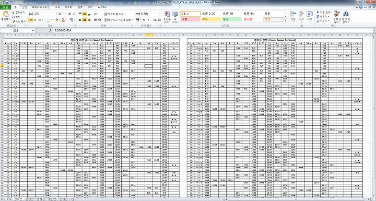The width and height of the screenshot is (376, 201).
Task: Open the font name dropdown
Action: point(56,14)
